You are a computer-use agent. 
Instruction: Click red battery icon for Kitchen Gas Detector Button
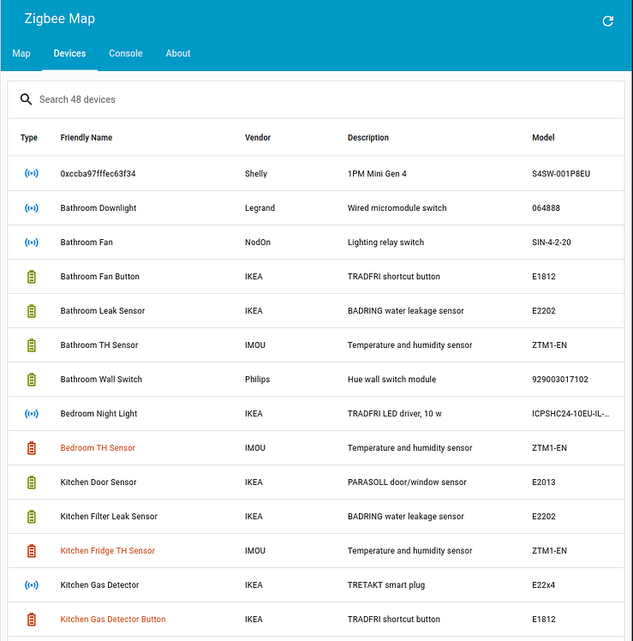point(32,620)
